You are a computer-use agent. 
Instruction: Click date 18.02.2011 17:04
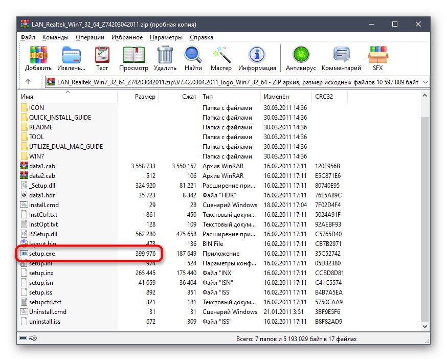[285, 205]
